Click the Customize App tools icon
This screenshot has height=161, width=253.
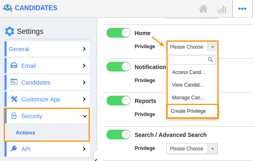click(x=14, y=99)
